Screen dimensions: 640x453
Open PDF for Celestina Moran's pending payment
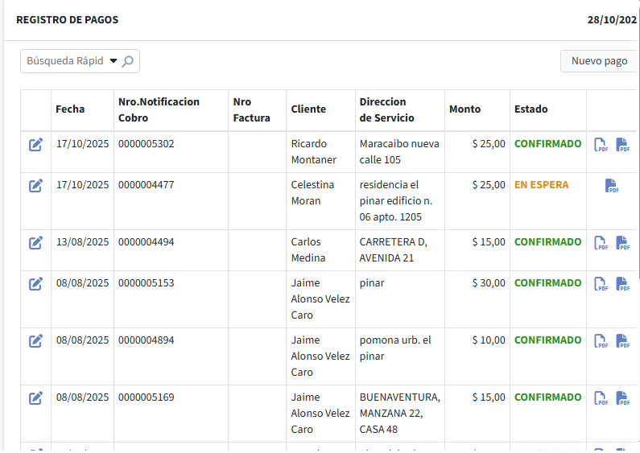coord(612,187)
